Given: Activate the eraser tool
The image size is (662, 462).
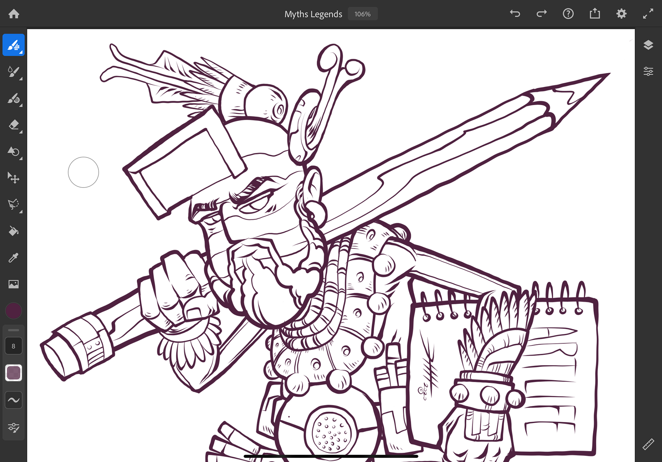Looking at the screenshot, I should click(x=13, y=125).
